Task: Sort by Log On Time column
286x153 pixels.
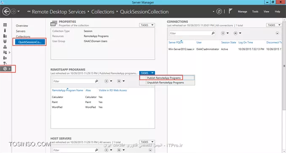Action: [246, 42]
